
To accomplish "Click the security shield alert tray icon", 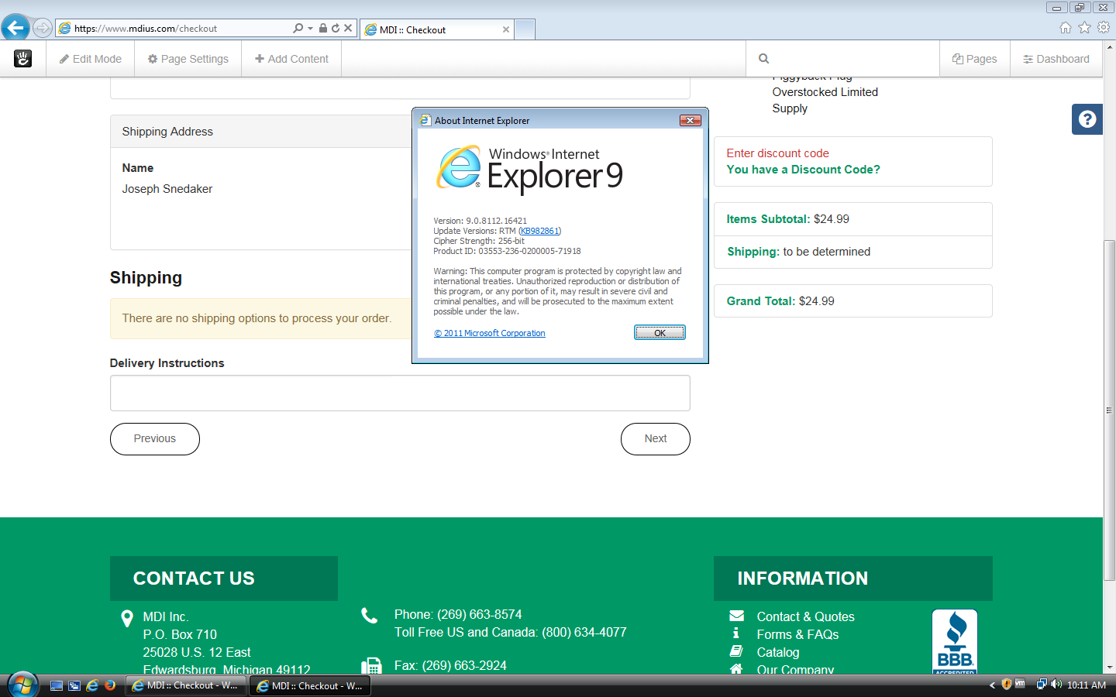I will pyautogui.click(x=1006, y=685).
